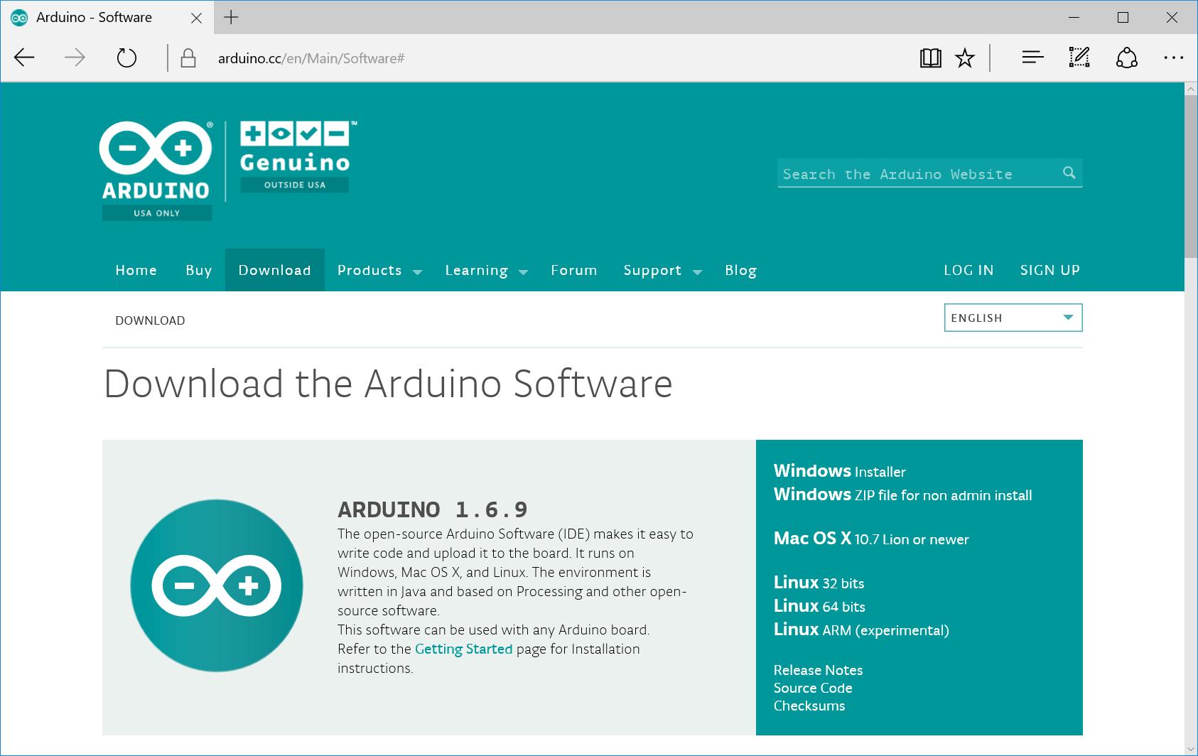
Task: Open the ENGLISH language dropdown
Action: pos(1013,318)
